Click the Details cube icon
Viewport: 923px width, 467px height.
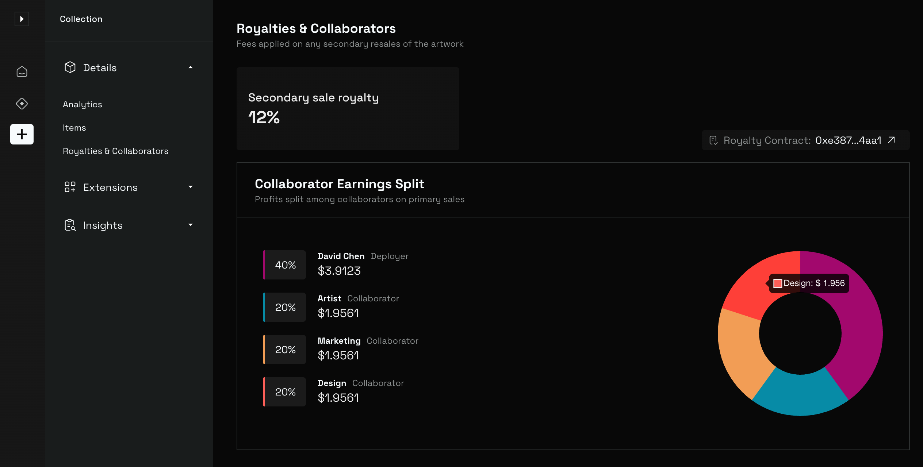click(x=70, y=67)
